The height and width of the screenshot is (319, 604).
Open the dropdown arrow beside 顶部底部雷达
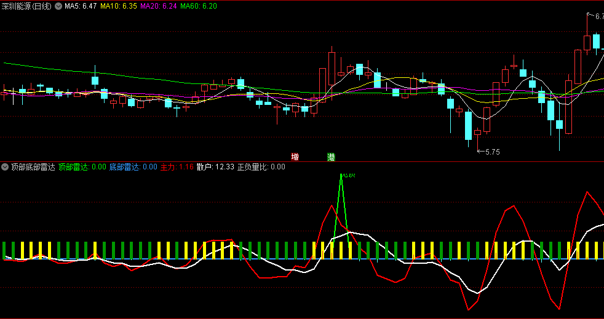5,167
